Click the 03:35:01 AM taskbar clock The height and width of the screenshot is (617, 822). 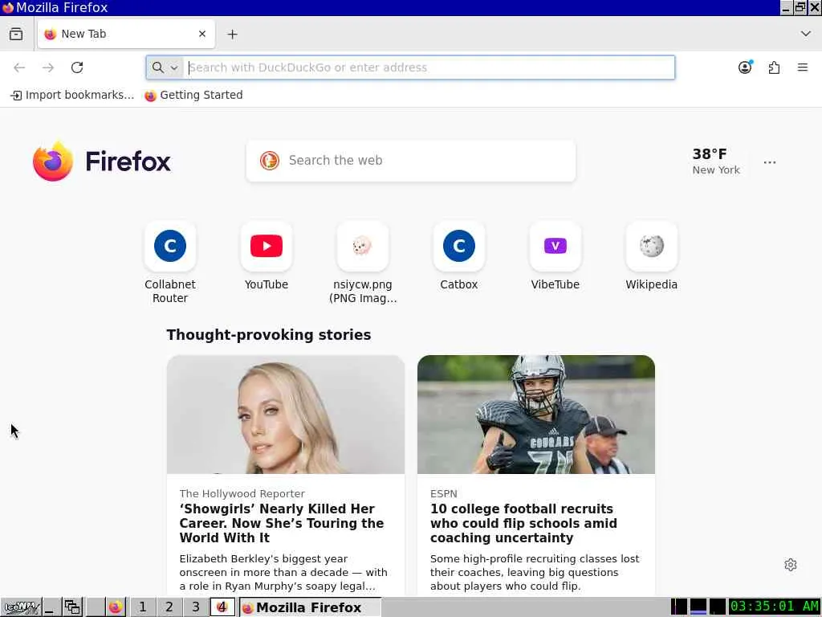pos(775,607)
